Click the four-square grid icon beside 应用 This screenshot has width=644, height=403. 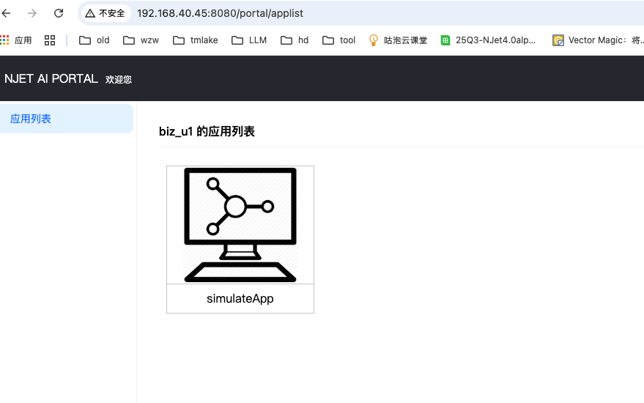coord(50,40)
